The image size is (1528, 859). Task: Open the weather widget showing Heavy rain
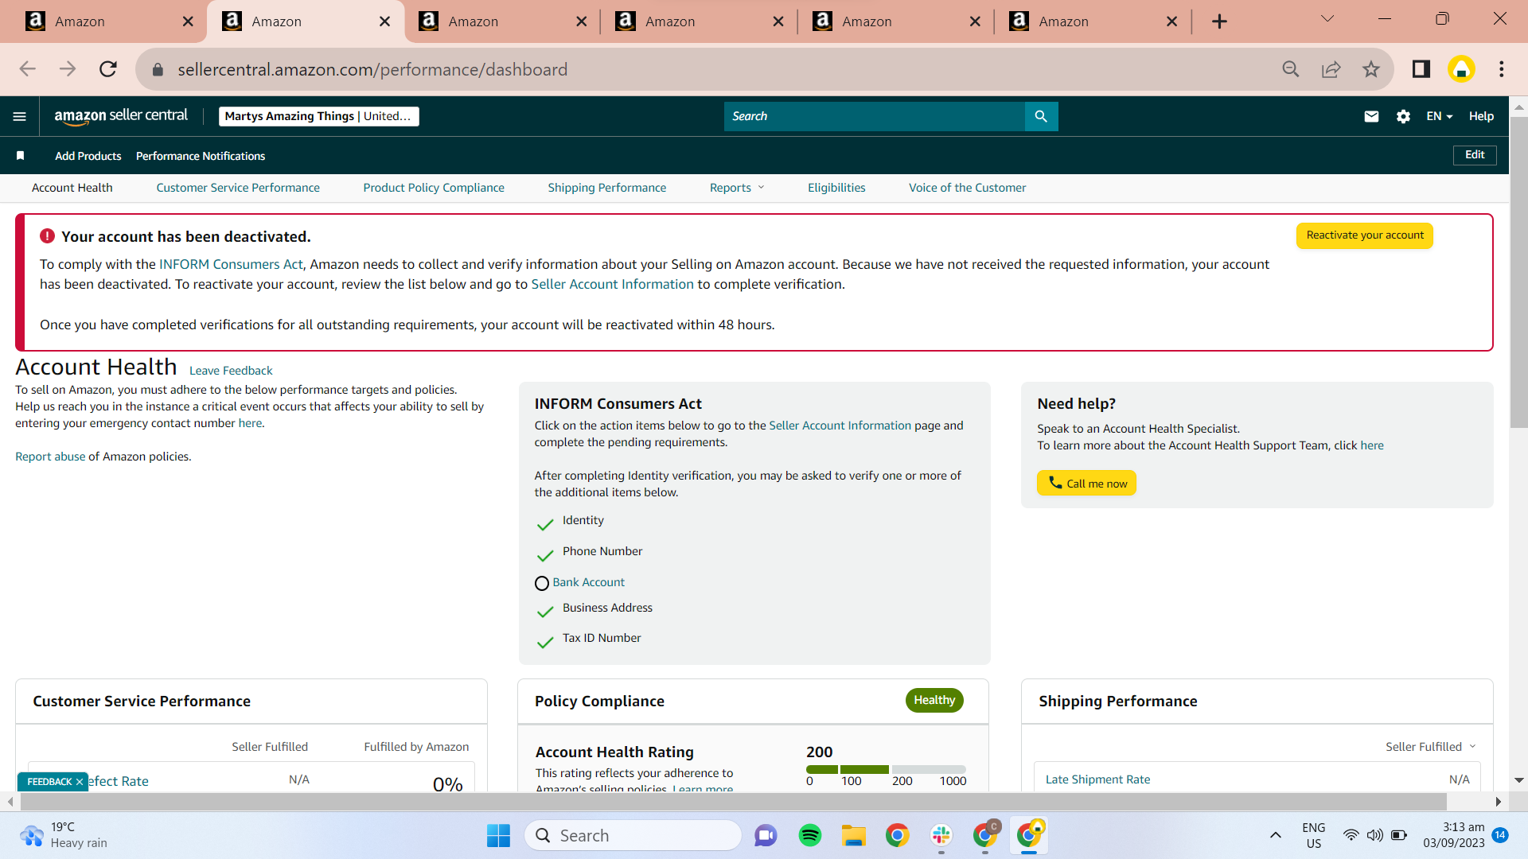(x=65, y=835)
